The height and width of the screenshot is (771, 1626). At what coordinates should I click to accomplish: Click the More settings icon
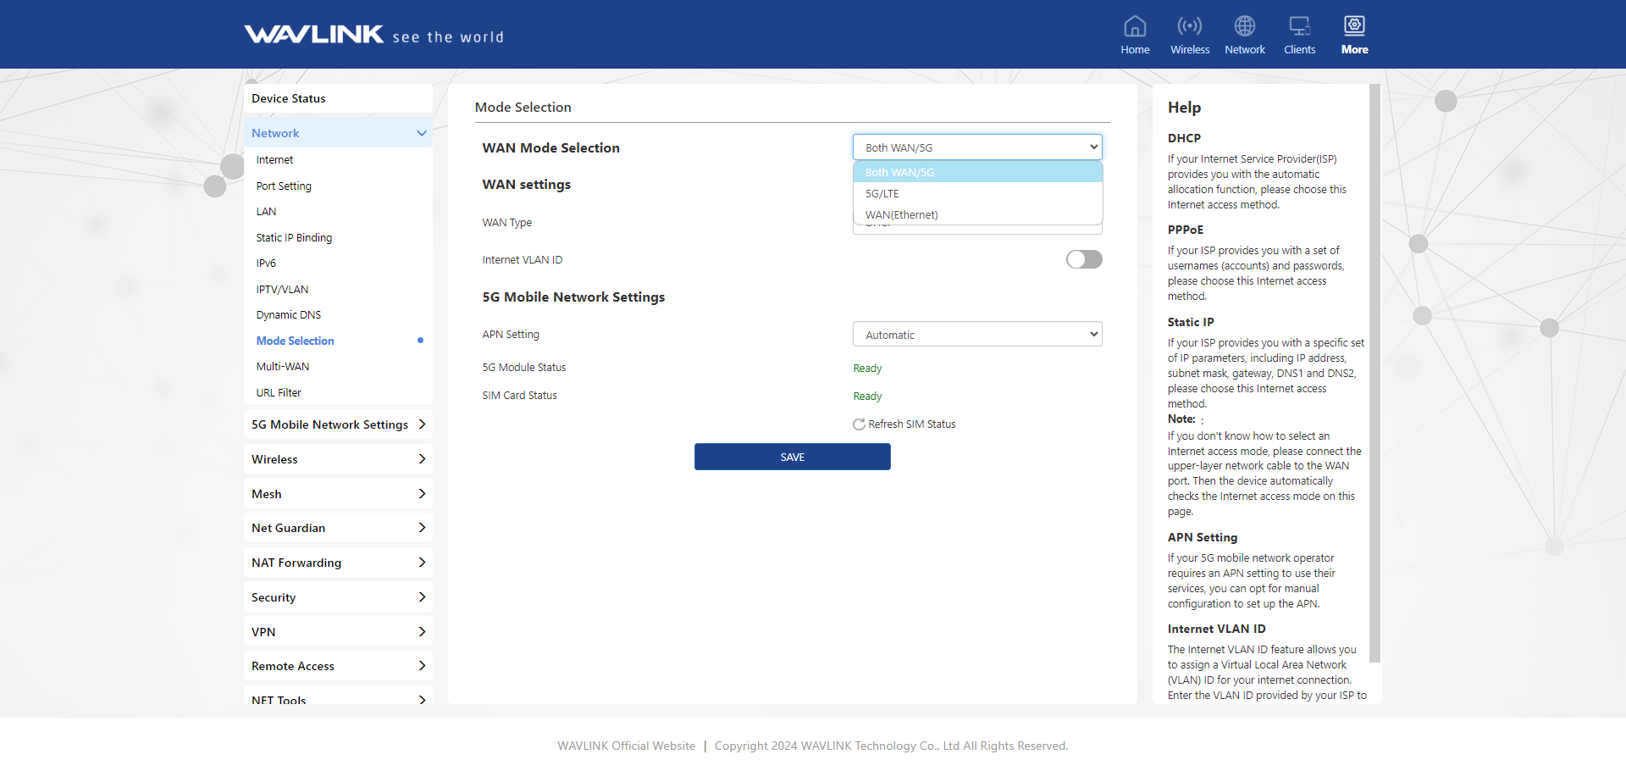point(1354,27)
